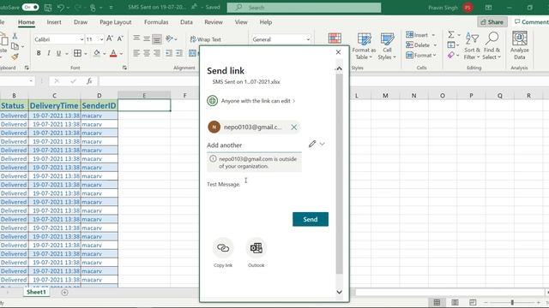
Task: Click the Center align icon
Action: point(147,53)
